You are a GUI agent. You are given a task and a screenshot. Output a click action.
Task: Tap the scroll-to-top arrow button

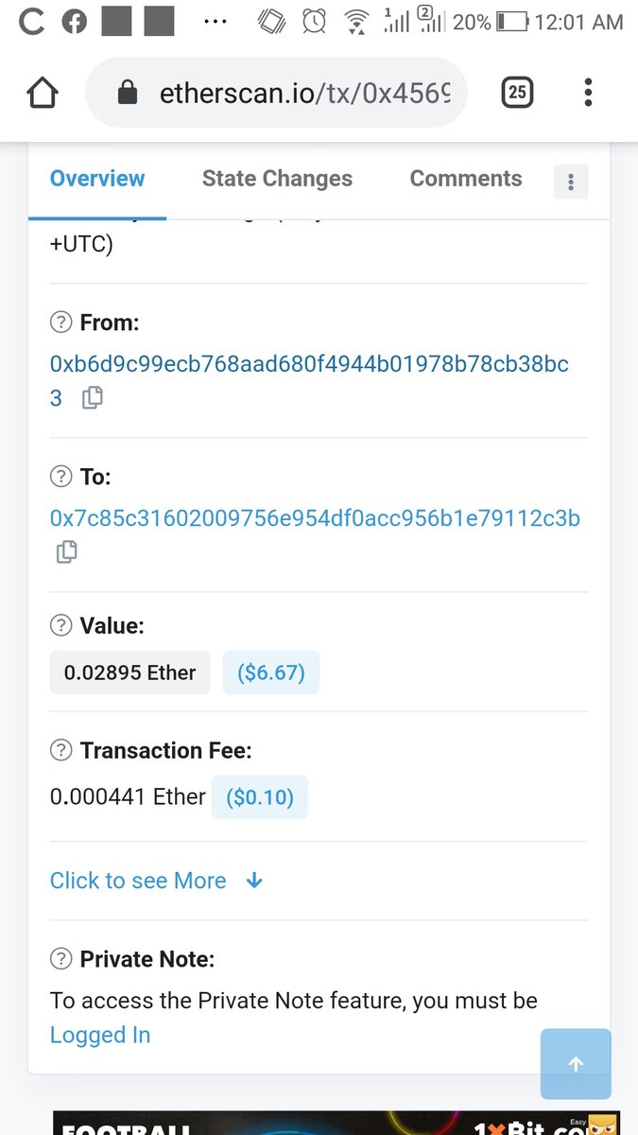(x=576, y=1064)
